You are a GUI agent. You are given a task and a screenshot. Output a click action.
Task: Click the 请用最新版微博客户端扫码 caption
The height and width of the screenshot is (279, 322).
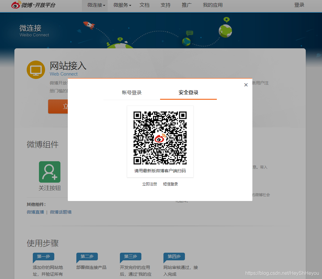pyautogui.click(x=160, y=171)
